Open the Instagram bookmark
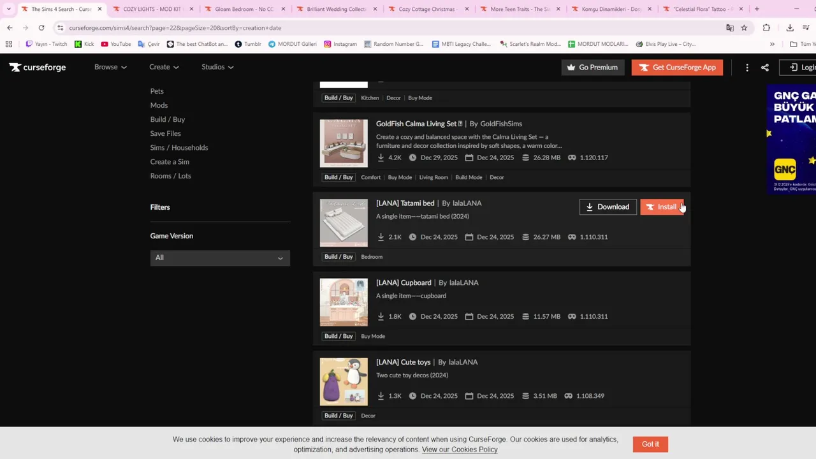This screenshot has height=459, width=816. coord(340,44)
